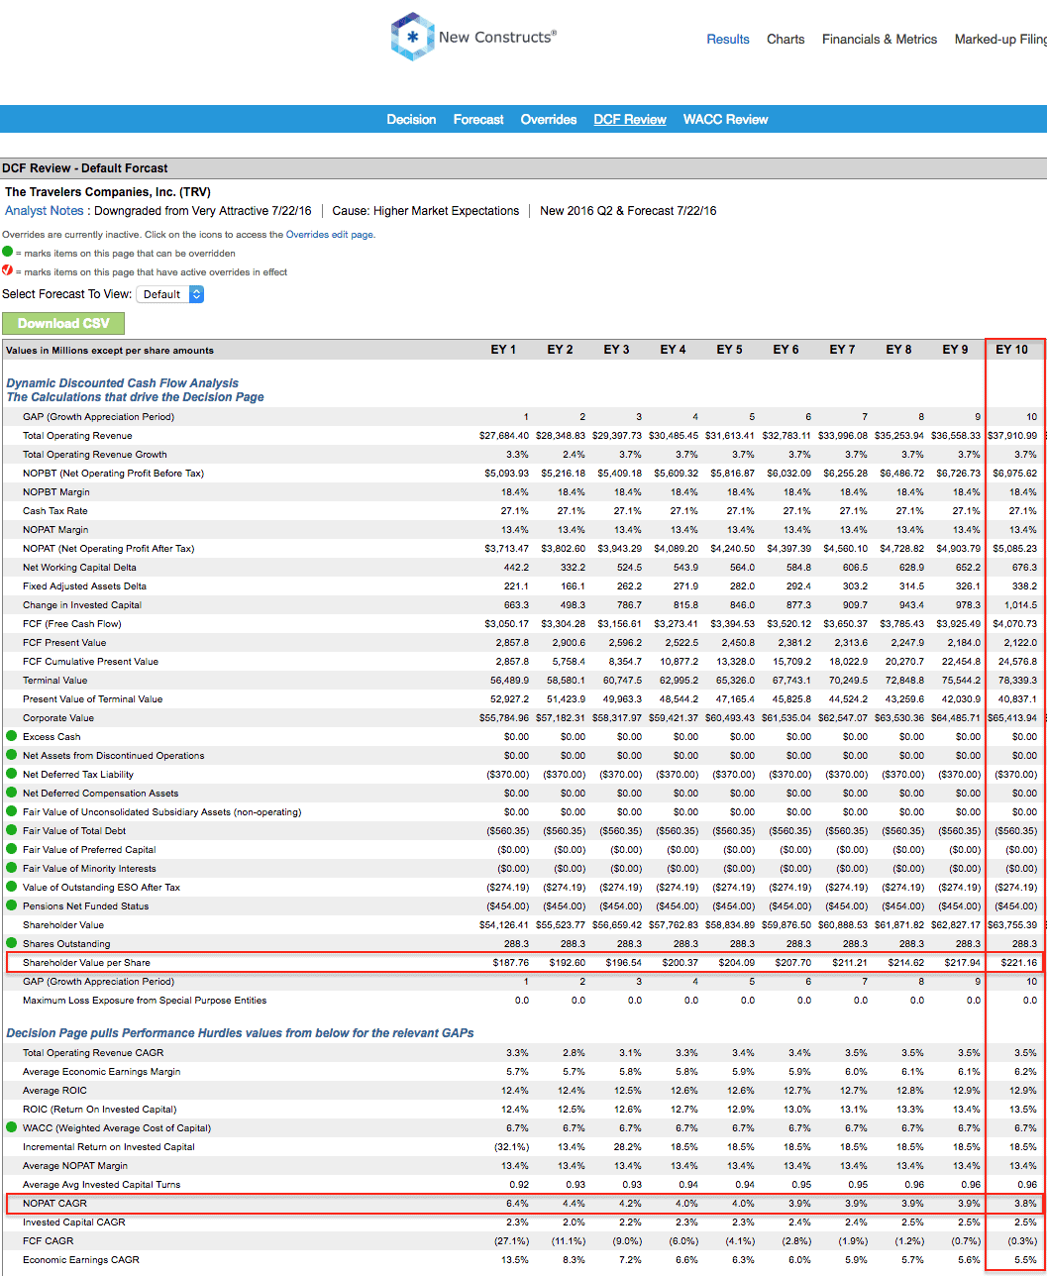1047x1276 pixels.
Task: Click override dot beside Net Deferred Tax Liability
Action: (11, 774)
